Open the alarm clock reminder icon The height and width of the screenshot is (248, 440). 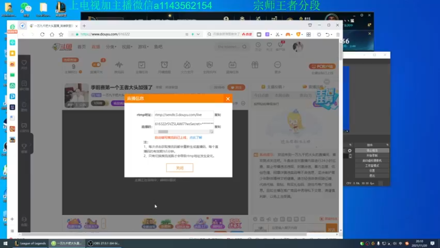click(x=164, y=65)
